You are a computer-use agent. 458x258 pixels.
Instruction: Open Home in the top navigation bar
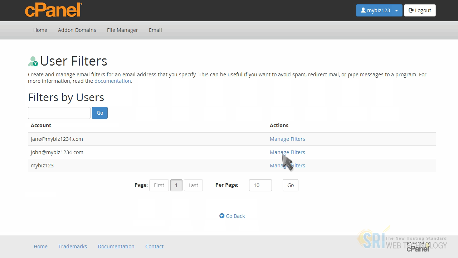click(40, 30)
